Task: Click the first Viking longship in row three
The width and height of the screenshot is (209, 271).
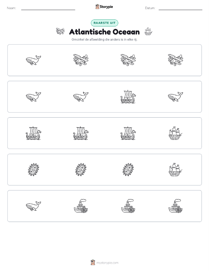Action: (x=33, y=133)
